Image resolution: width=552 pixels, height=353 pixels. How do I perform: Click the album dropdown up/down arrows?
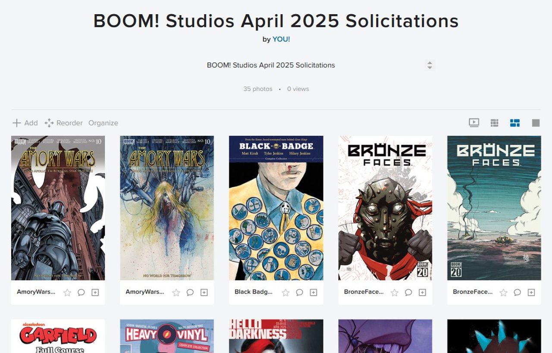click(430, 65)
